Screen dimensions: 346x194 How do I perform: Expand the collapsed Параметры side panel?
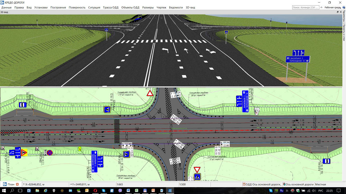344,16
